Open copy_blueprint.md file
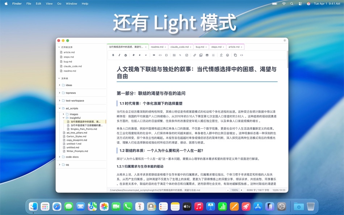The image size is (344, 215). point(76,140)
